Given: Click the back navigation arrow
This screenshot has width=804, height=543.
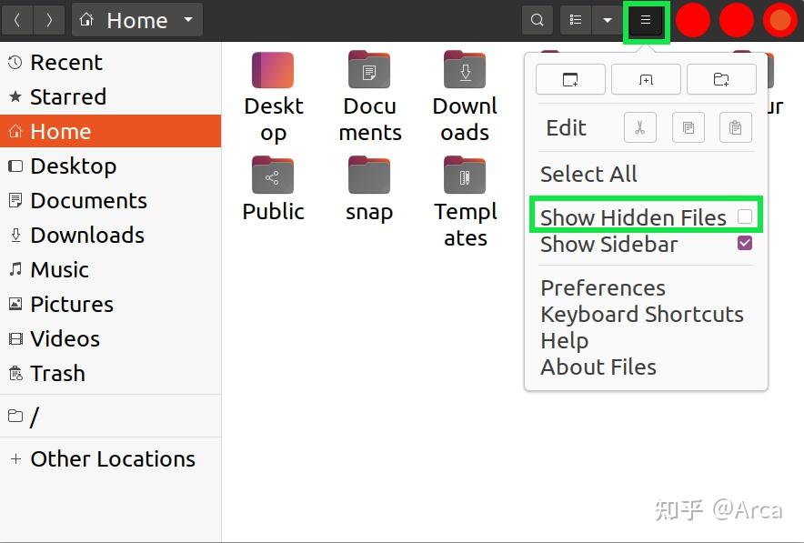Looking at the screenshot, I should click(17, 19).
